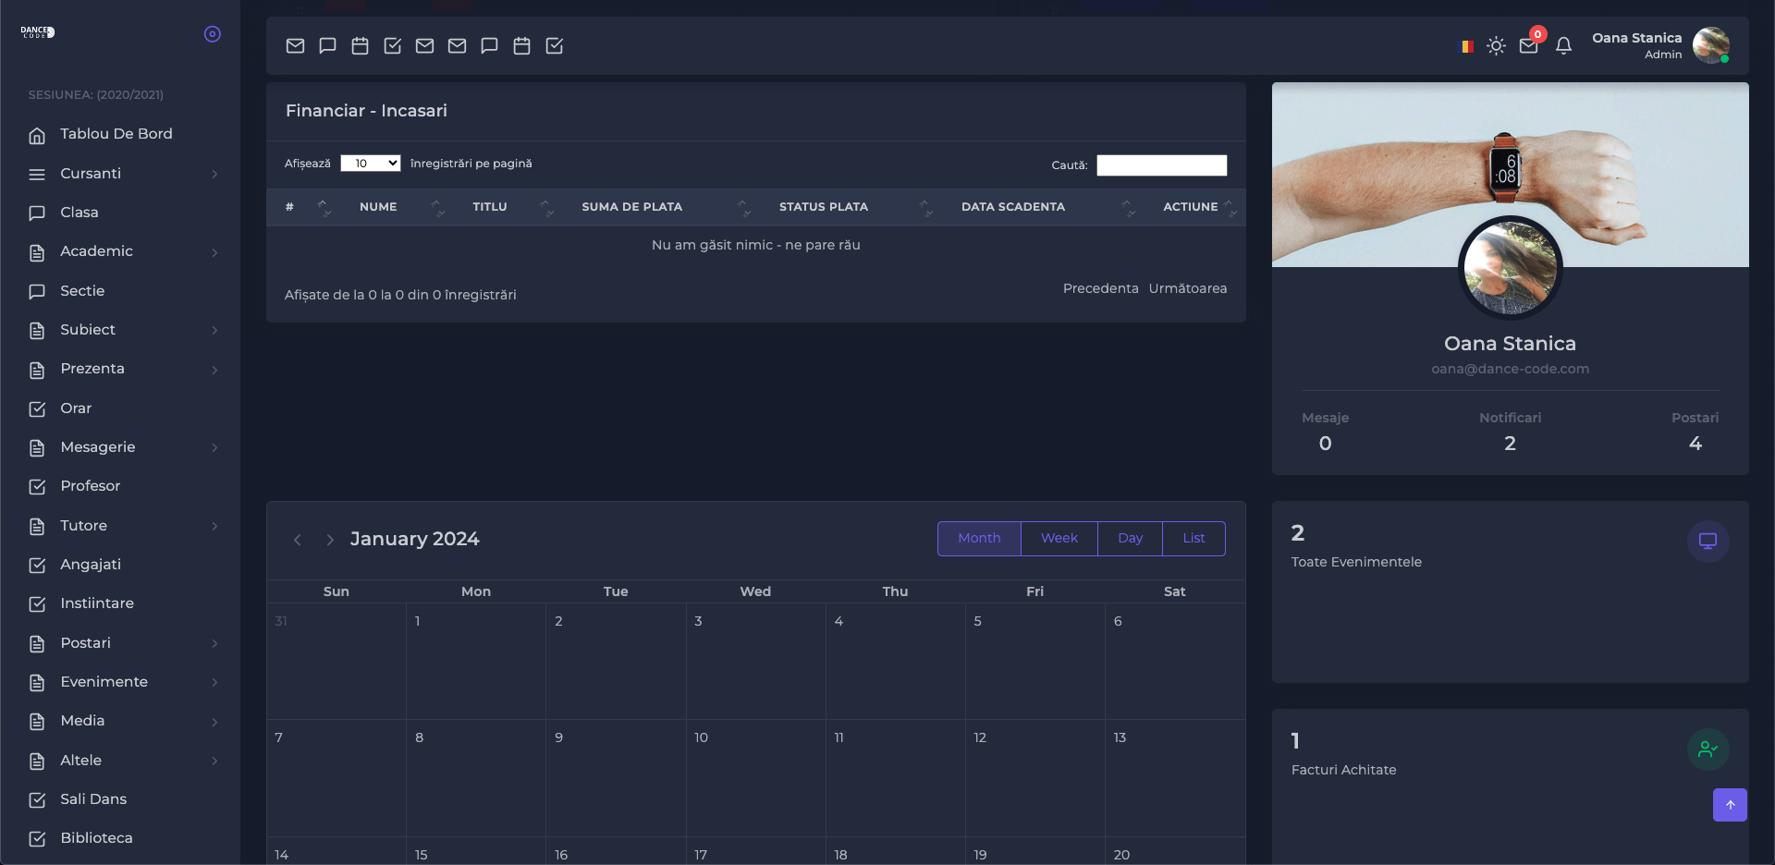This screenshot has width=1775, height=865.
Task: Click the Notificari count in profile card
Action: click(1510, 444)
